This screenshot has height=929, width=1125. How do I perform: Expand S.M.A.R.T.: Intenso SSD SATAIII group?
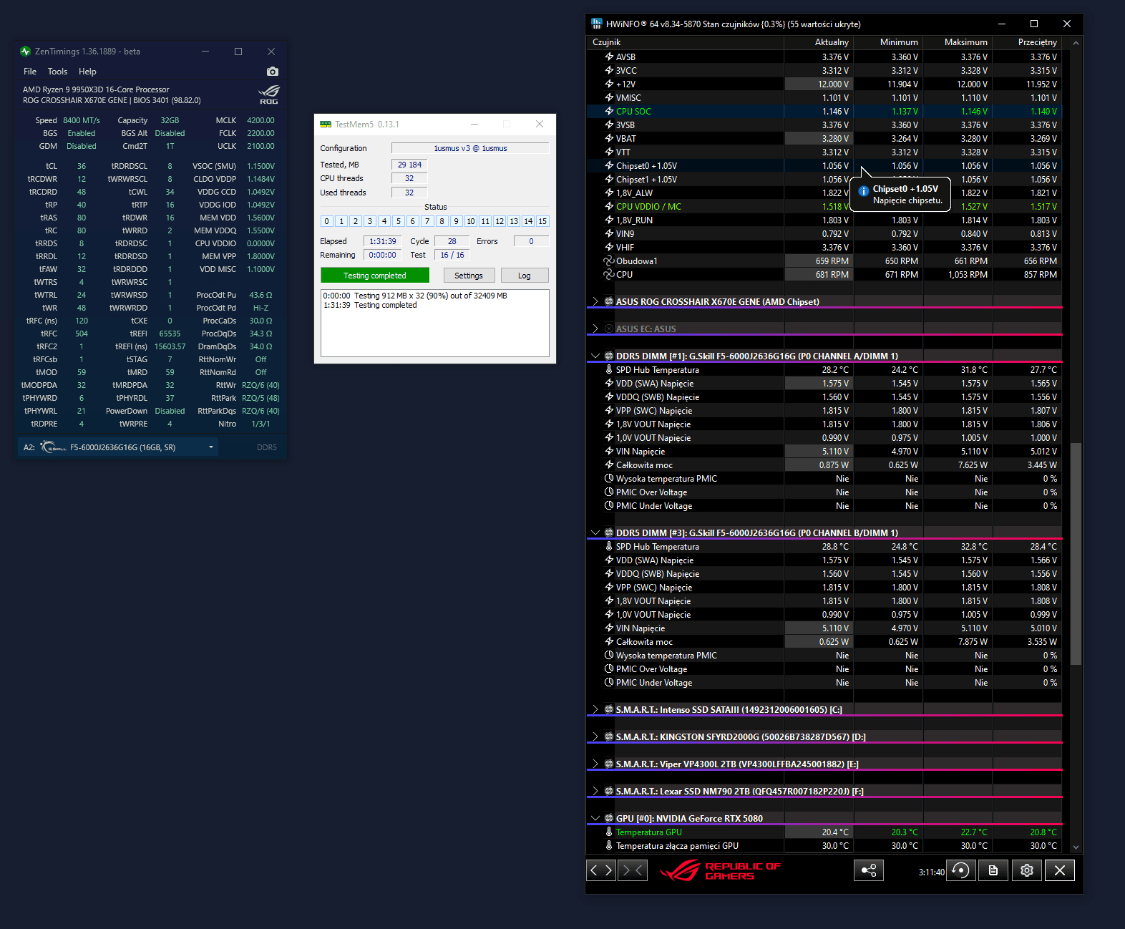click(595, 709)
